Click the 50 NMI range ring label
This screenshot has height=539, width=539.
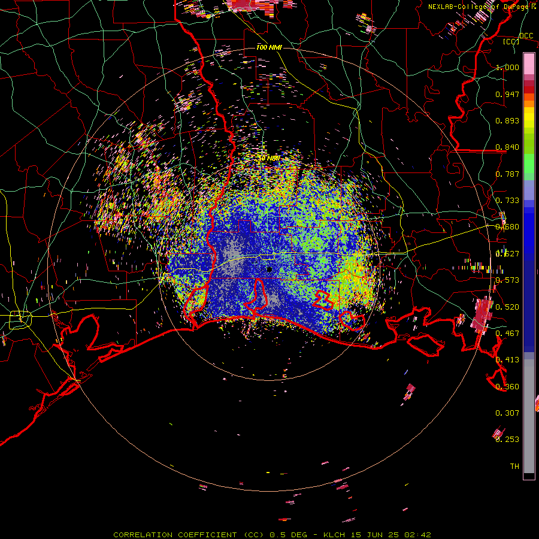[269, 159]
